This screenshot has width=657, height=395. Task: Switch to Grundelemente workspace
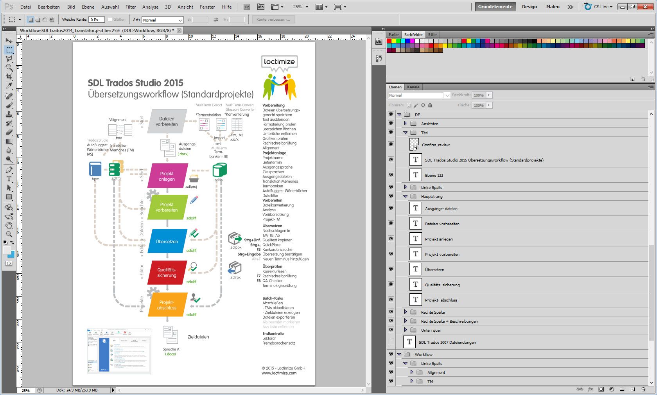[495, 7]
